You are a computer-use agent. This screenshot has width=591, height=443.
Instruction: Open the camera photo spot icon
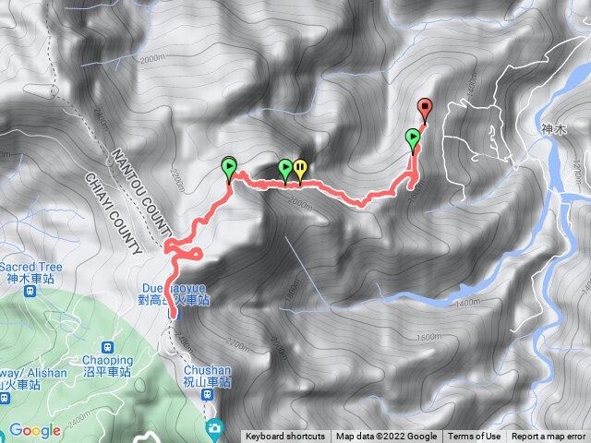tap(214, 428)
